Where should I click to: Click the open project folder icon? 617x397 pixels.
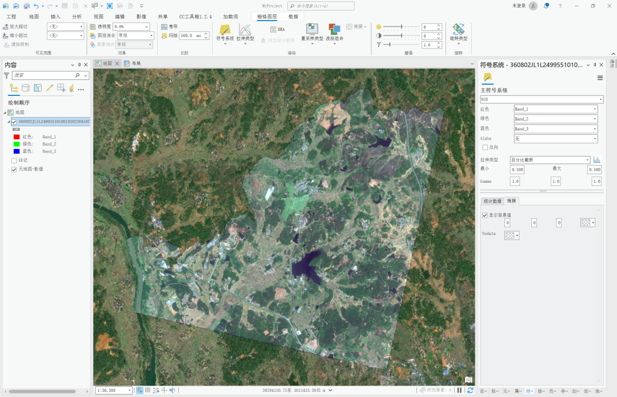tap(16, 6)
